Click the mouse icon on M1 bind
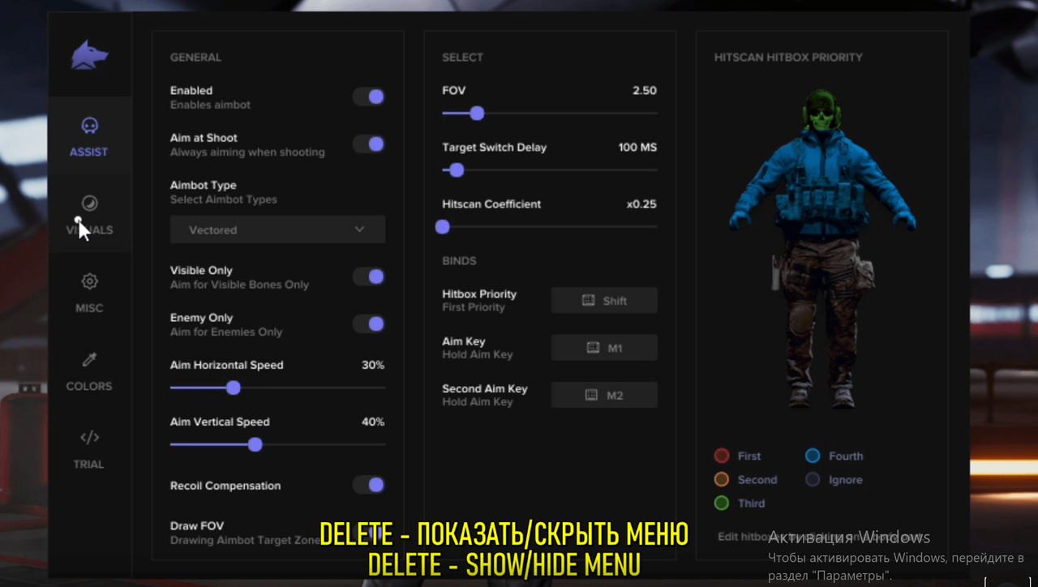The height and width of the screenshot is (587, 1038). 591,347
